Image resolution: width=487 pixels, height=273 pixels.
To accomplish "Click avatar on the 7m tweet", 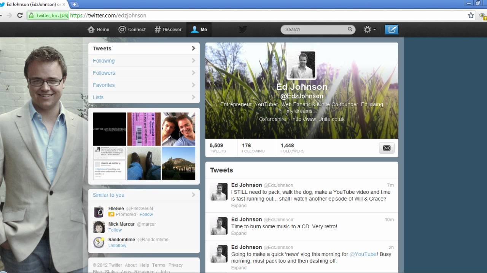I will pos(219,191).
